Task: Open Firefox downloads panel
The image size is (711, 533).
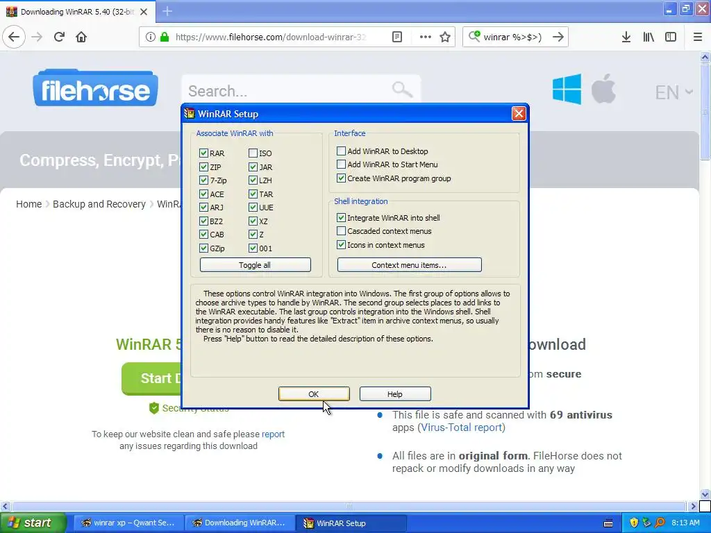Action: point(626,37)
